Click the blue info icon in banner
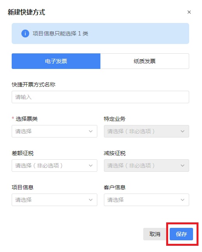The image size is (202, 252). [25, 33]
